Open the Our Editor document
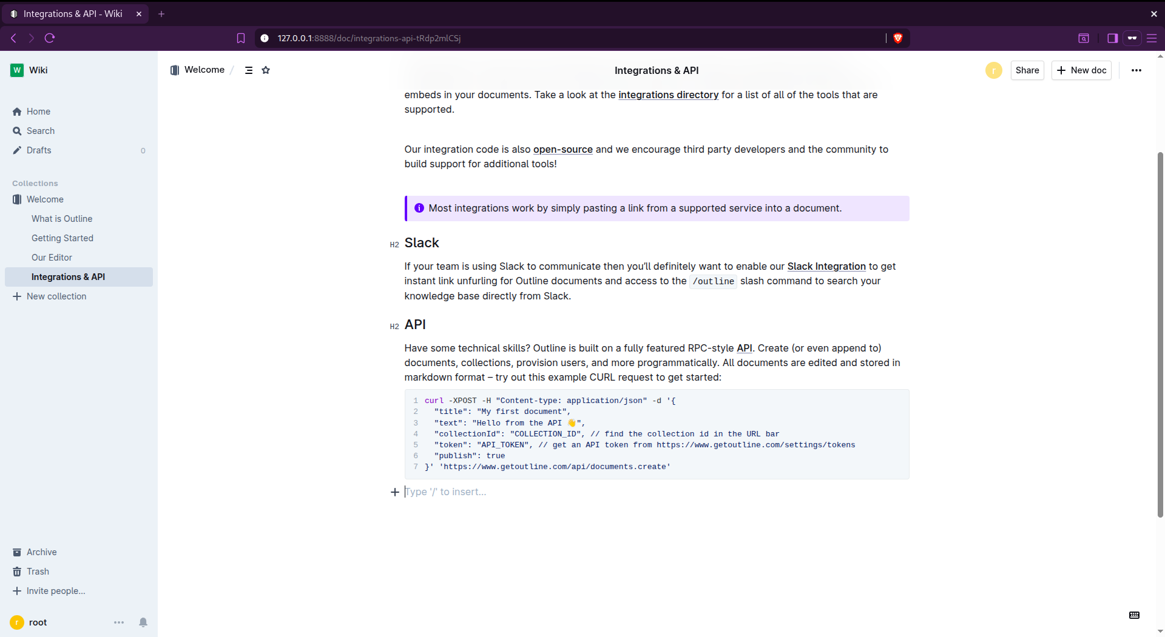 52,258
